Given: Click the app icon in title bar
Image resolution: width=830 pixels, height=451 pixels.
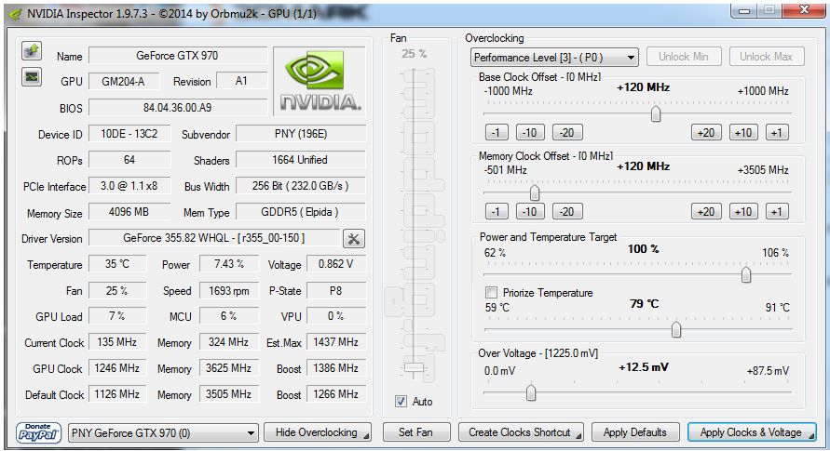Looking at the screenshot, I should (x=16, y=14).
